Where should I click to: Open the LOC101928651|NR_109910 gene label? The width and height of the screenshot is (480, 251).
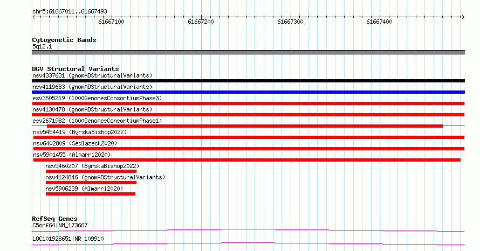(x=68, y=239)
